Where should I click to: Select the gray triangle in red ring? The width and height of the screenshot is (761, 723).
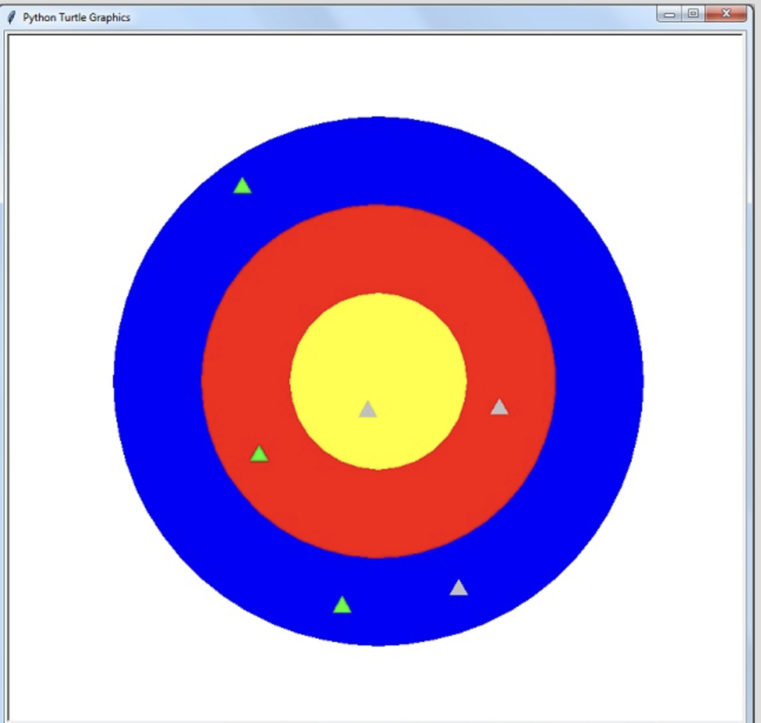(x=499, y=406)
